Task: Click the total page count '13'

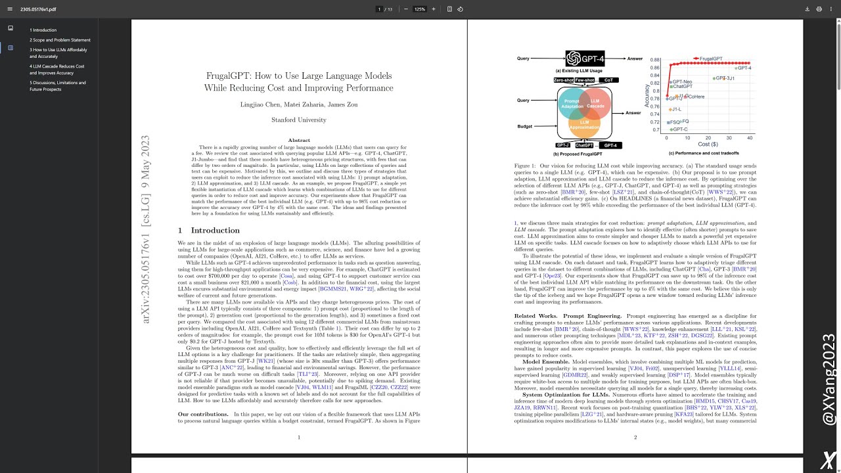Action: click(x=390, y=9)
